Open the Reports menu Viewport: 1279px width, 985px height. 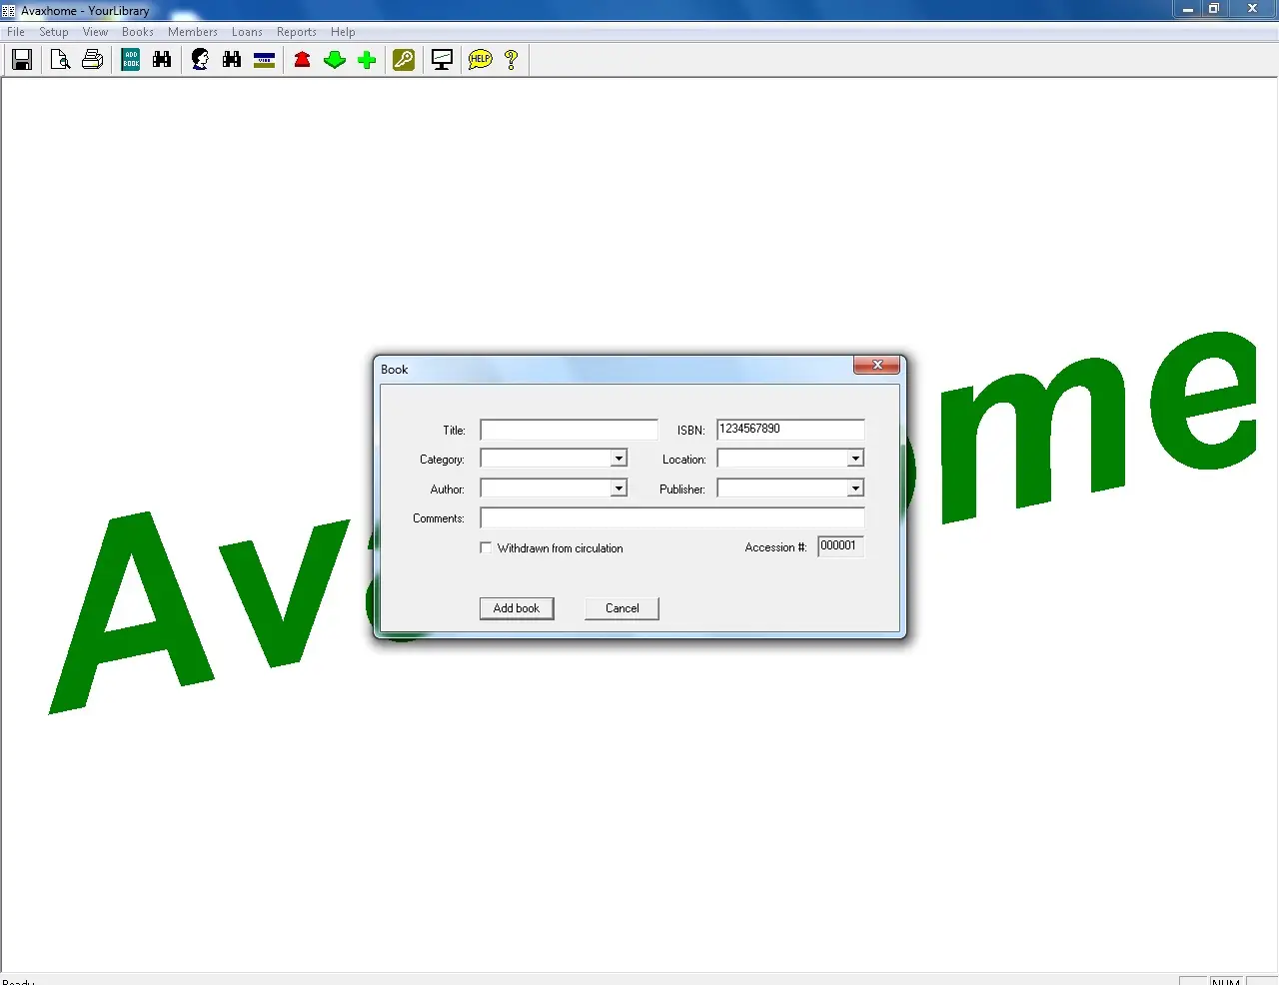point(297,32)
